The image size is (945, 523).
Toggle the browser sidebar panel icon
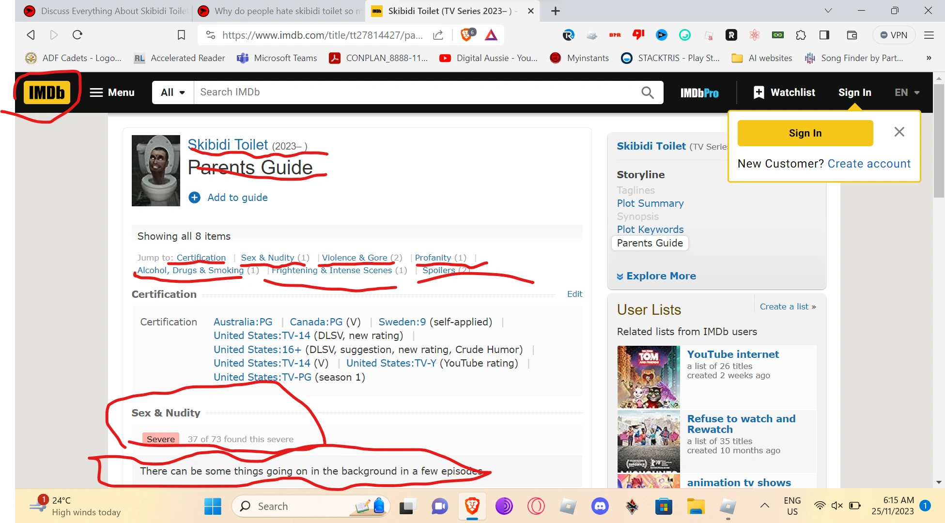coord(824,35)
